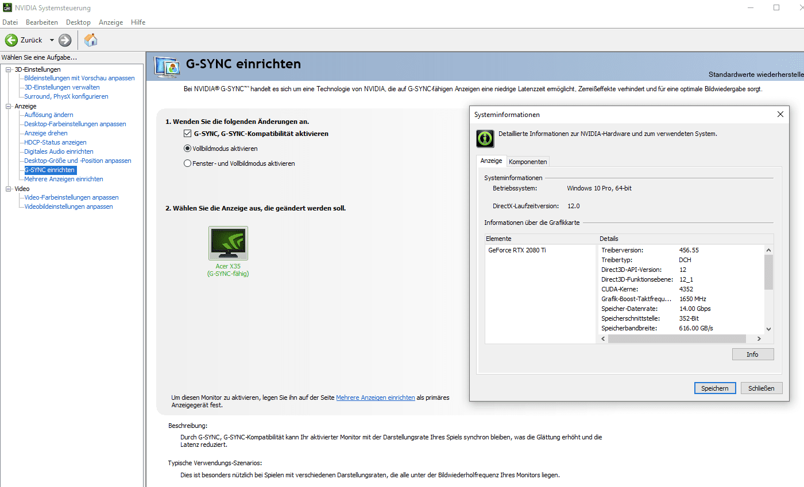Screen dimensions: 804x487
Task: Click the grey forward arrow icon
Action: click(x=65, y=40)
